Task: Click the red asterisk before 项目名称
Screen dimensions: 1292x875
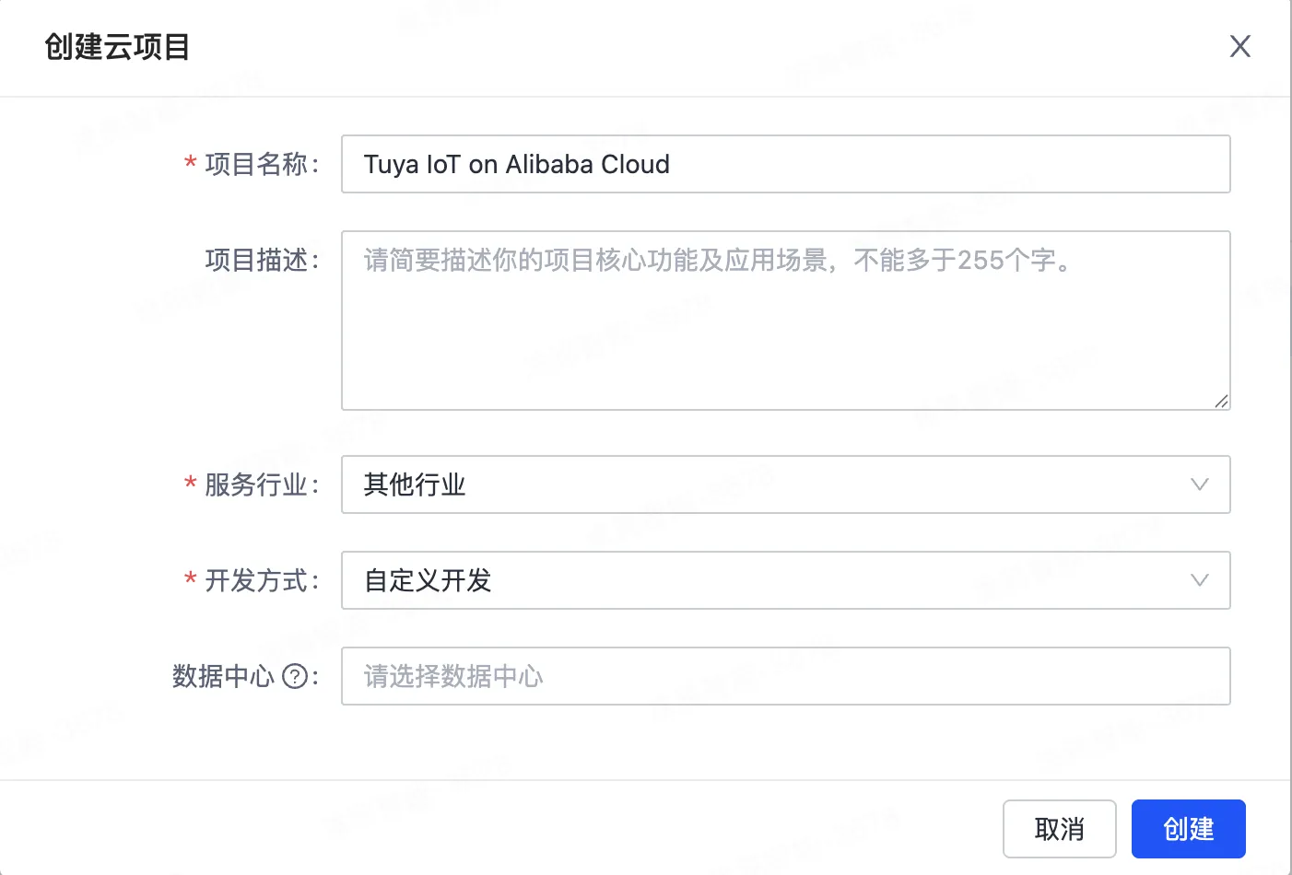Action: click(191, 164)
